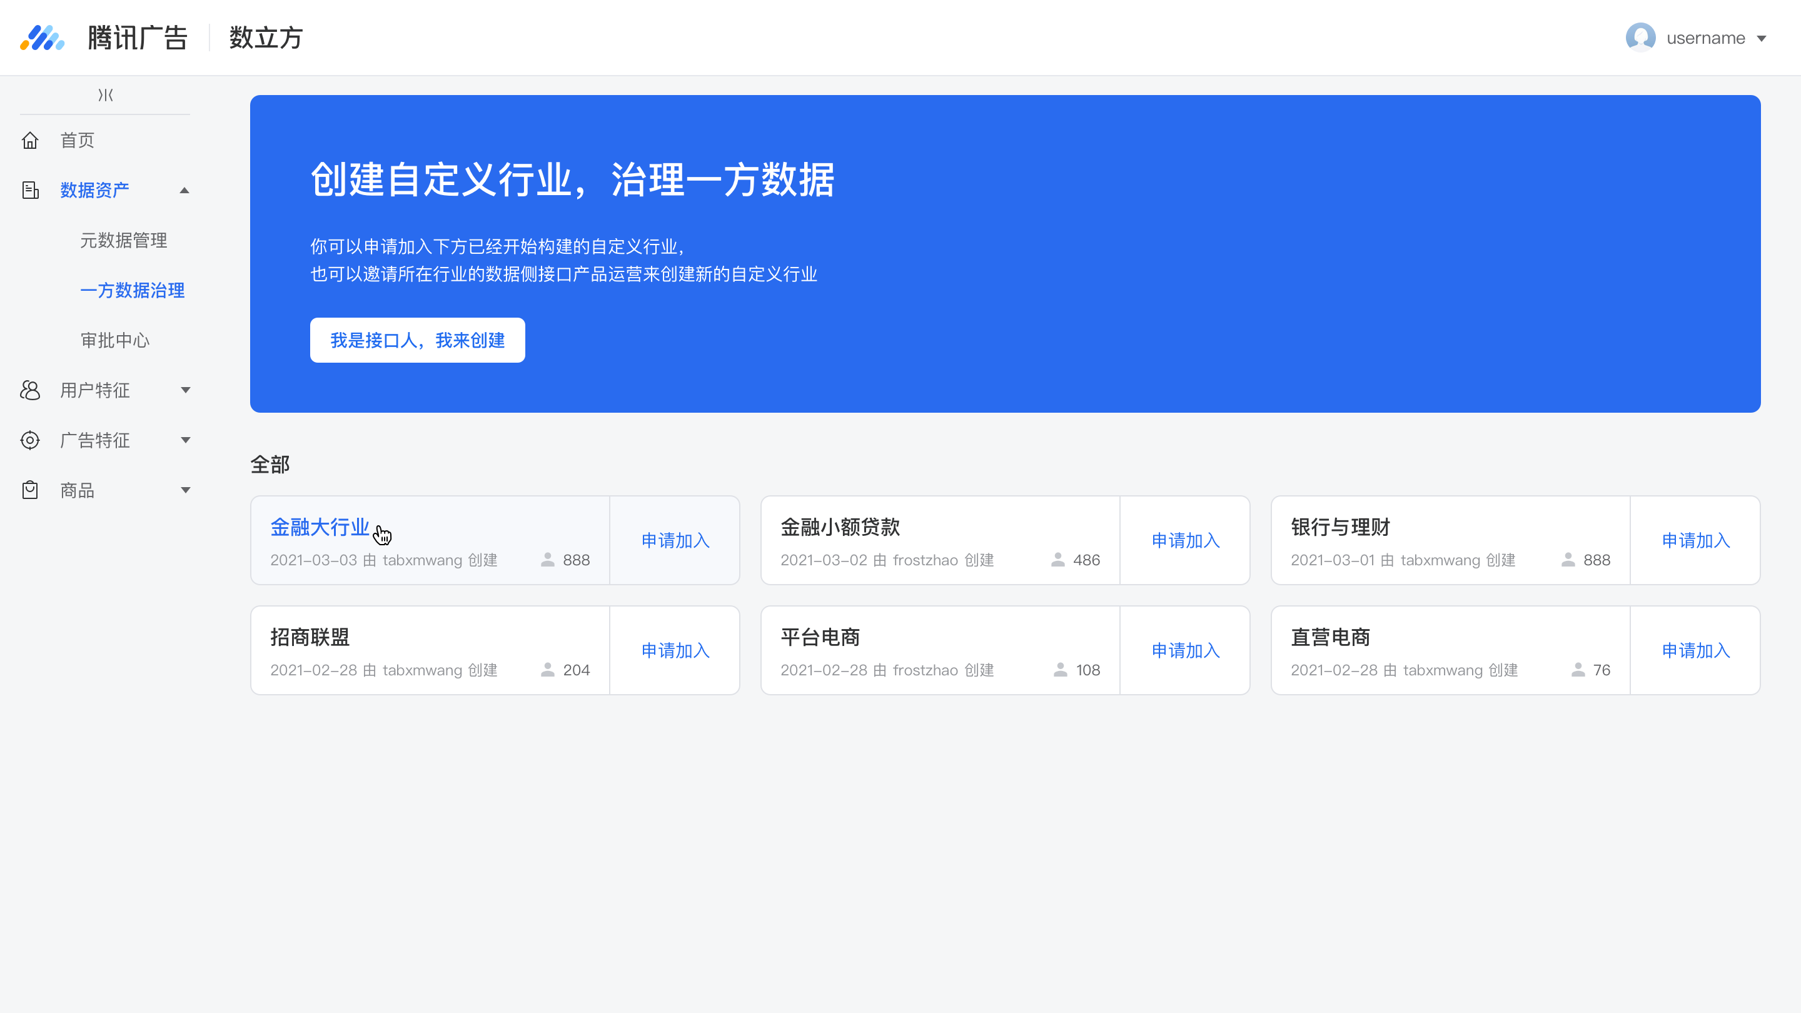Open 元数据管理 submenu item
The height and width of the screenshot is (1013, 1801).
point(124,239)
